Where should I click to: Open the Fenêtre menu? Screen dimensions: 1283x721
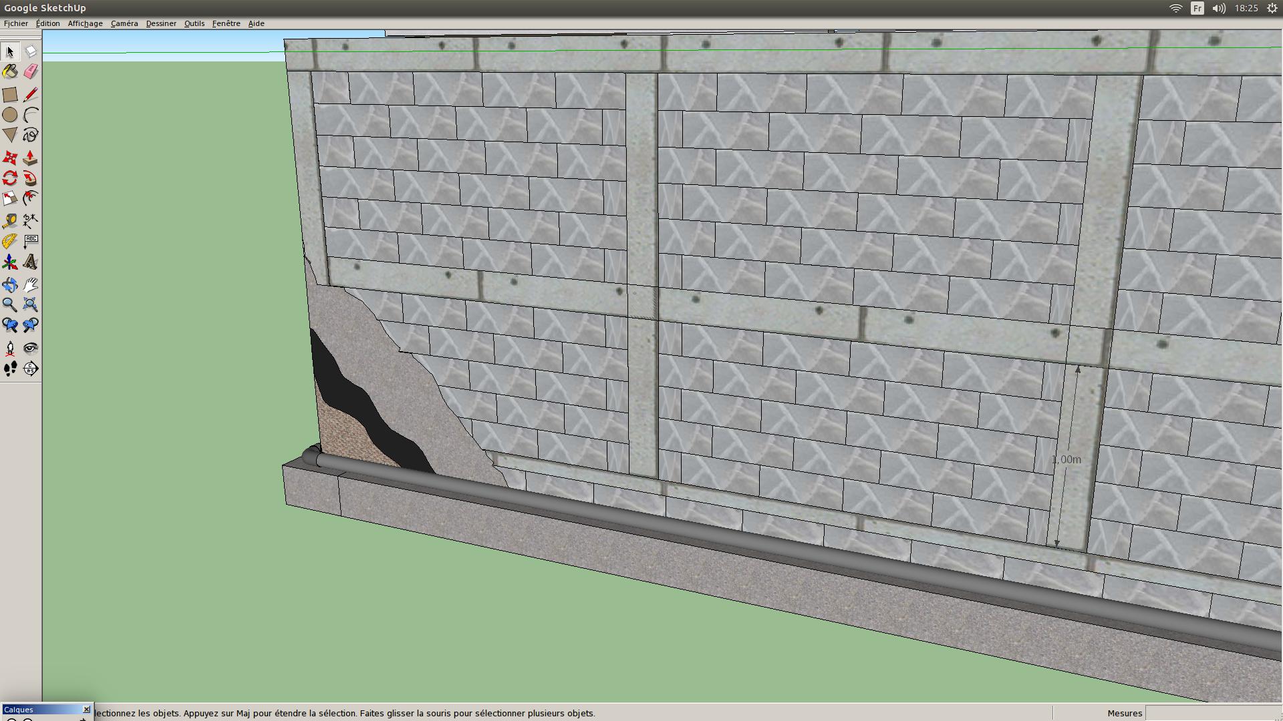point(226,23)
